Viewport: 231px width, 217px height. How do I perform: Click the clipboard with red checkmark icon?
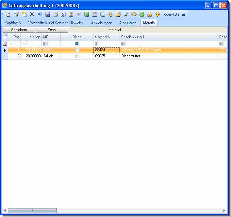pos(71,14)
